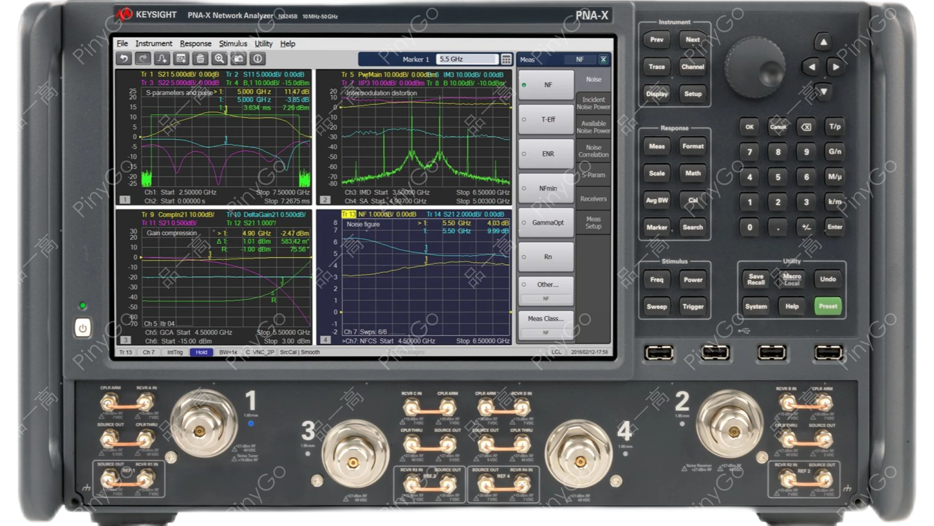
Task: Click the Marker 1 value field showing 5.5 GHz
Action: point(466,59)
